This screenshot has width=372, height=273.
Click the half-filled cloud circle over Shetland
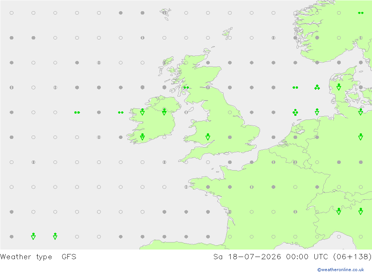coord(164,13)
